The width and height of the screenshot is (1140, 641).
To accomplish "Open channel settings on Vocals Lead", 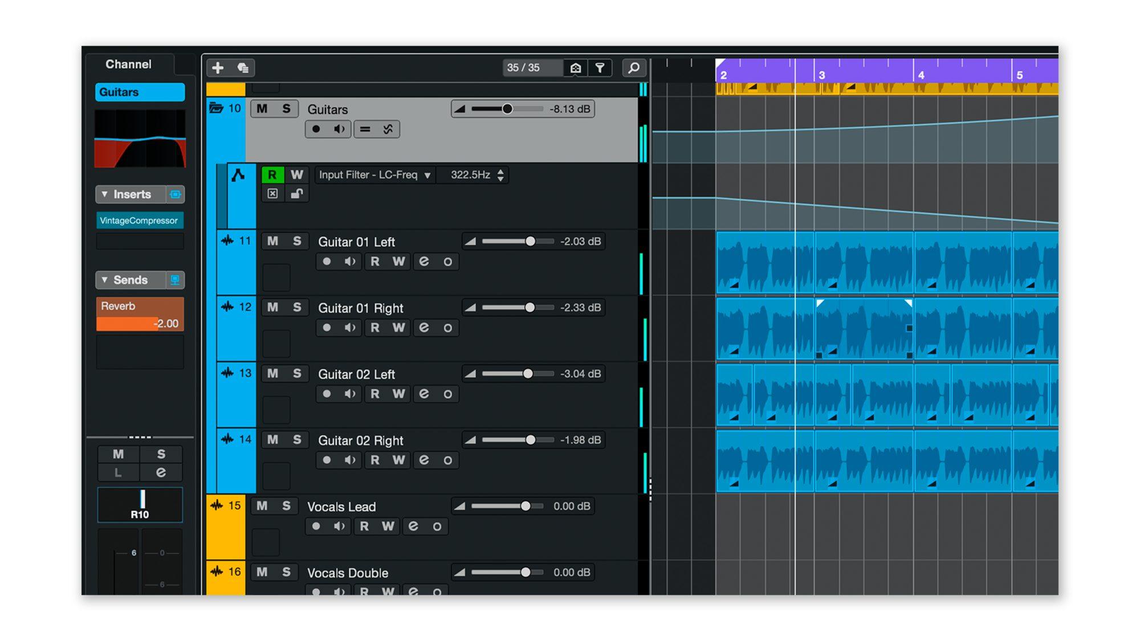I will click(x=413, y=526).
